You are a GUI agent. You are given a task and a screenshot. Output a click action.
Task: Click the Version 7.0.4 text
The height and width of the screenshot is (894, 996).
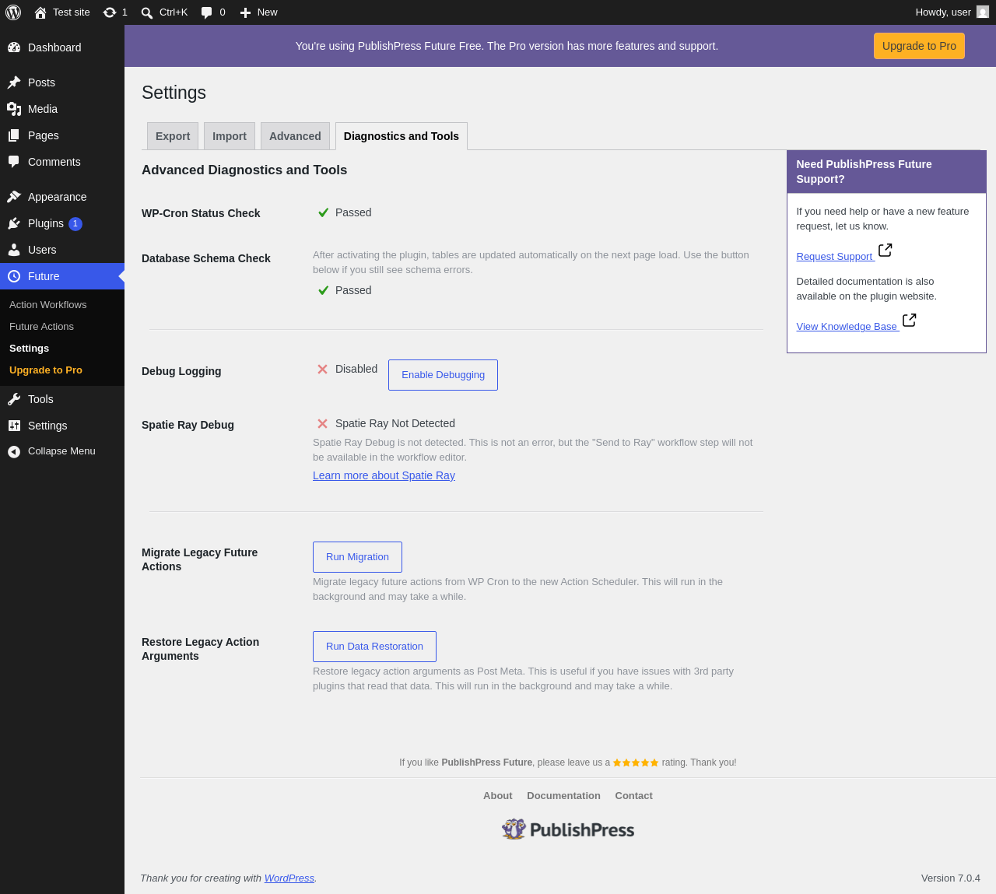click(951, 878)
